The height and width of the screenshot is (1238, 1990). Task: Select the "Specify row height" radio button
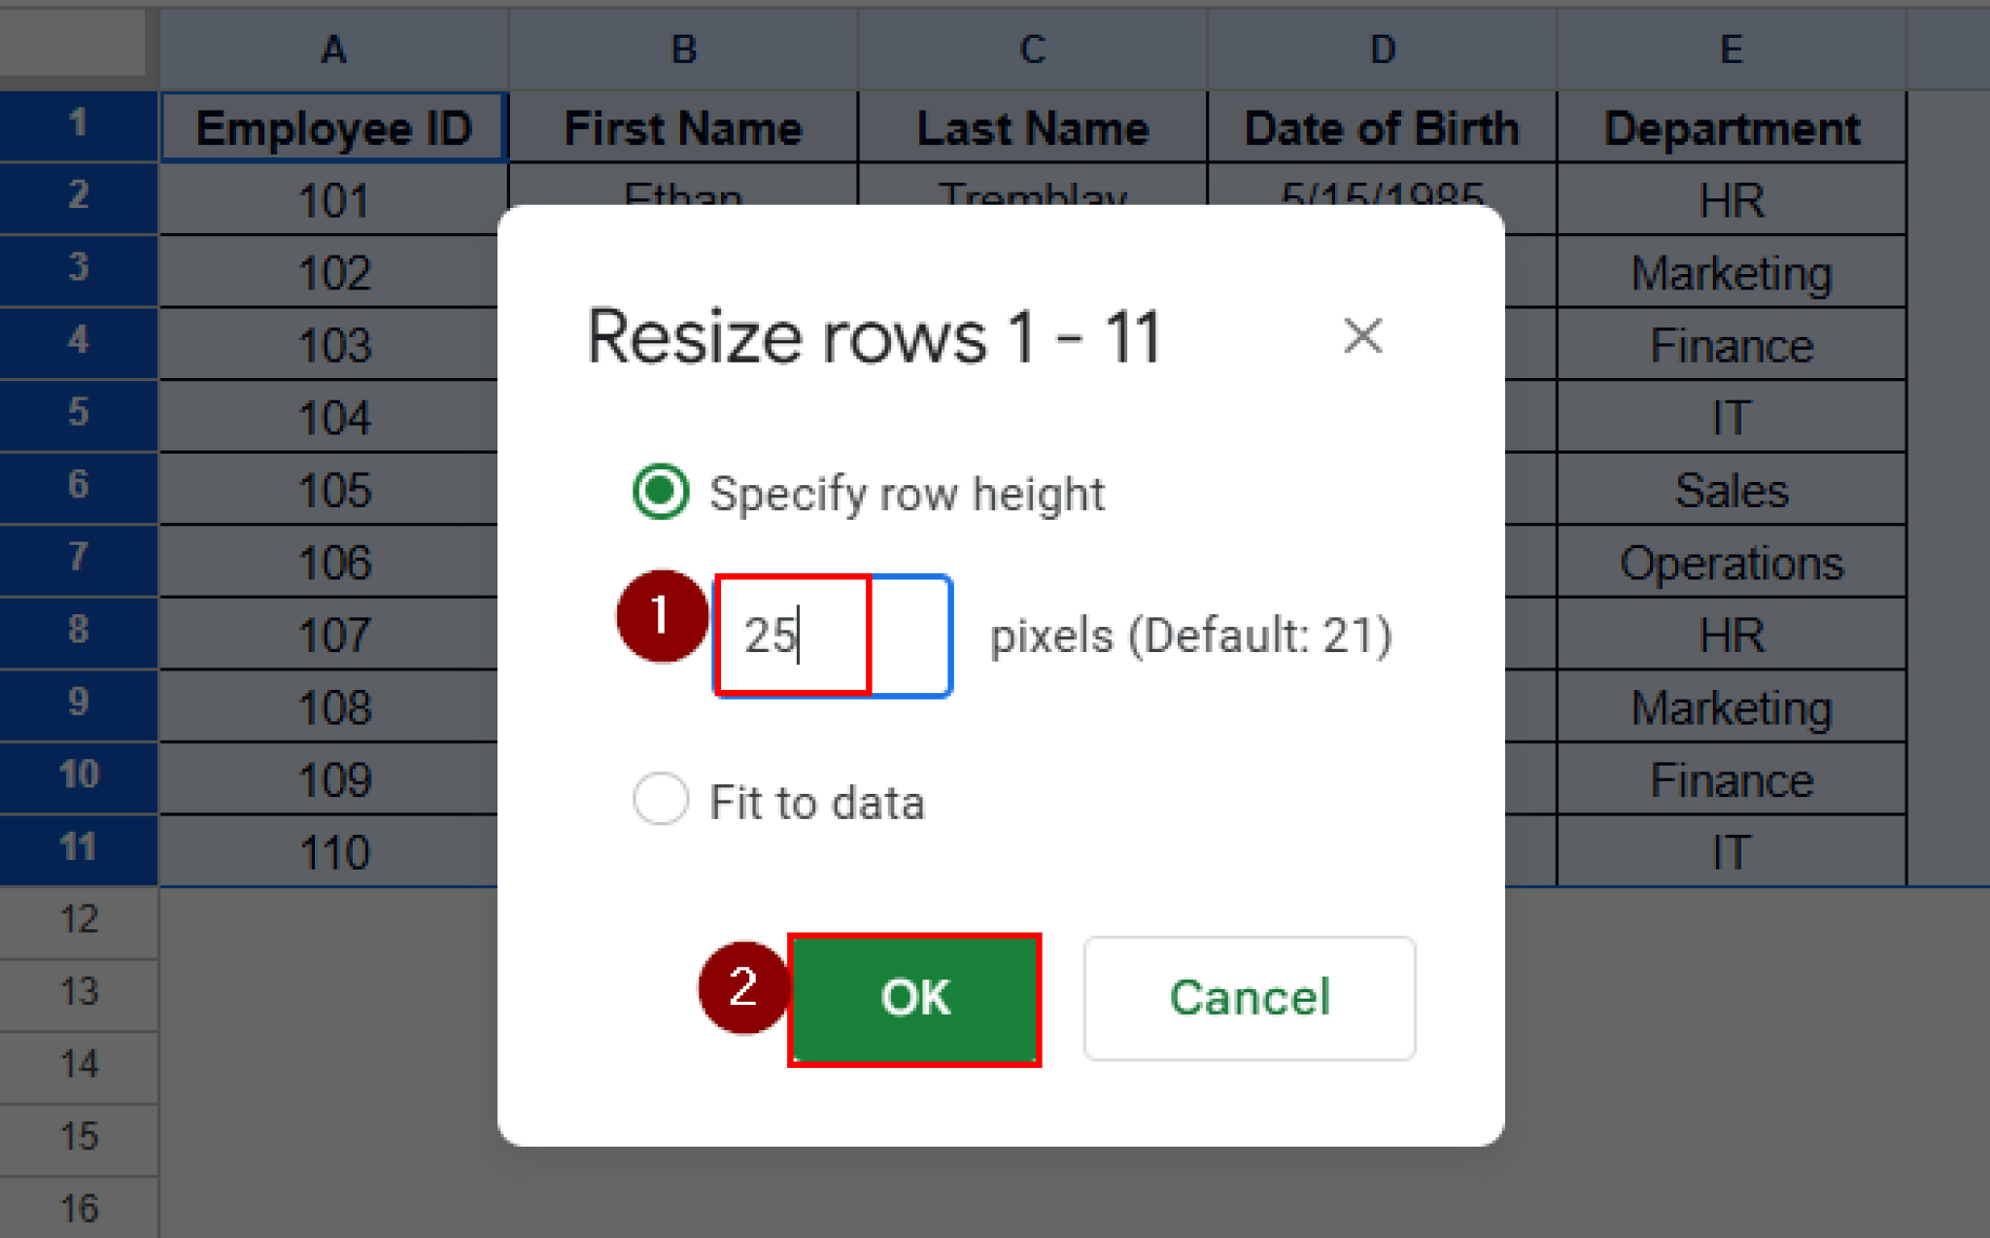coord(660,494)
